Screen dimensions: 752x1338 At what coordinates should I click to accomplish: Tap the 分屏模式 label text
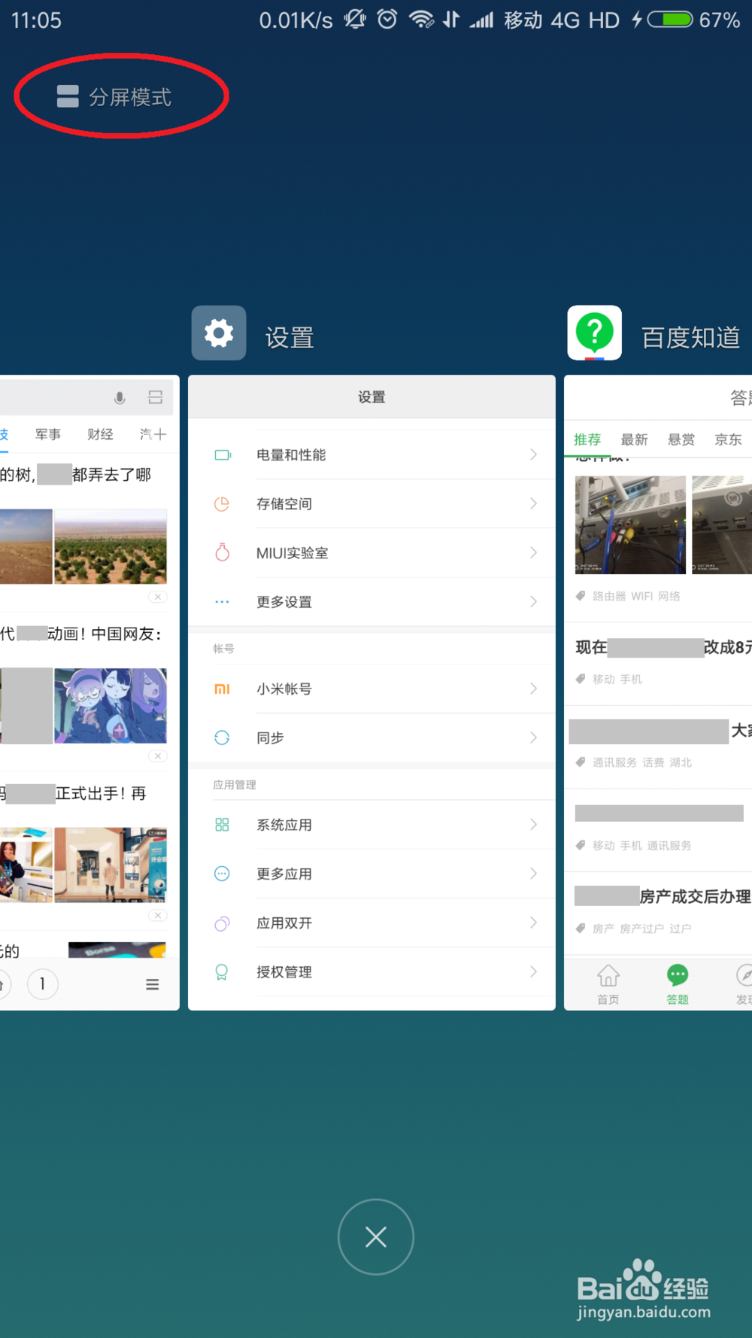click(x=130, y=97)
